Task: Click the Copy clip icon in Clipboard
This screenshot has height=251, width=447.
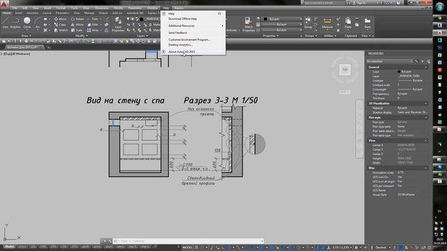Action: tap(357, 25)
